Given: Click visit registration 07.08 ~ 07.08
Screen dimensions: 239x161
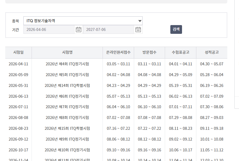Looking at the screenshot, I should (x=150, y=118).
